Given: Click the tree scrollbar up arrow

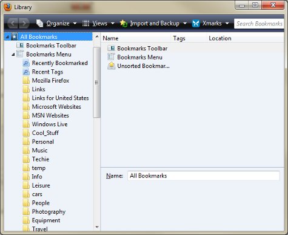Looking at the screenshot, I should coord(97,36).
